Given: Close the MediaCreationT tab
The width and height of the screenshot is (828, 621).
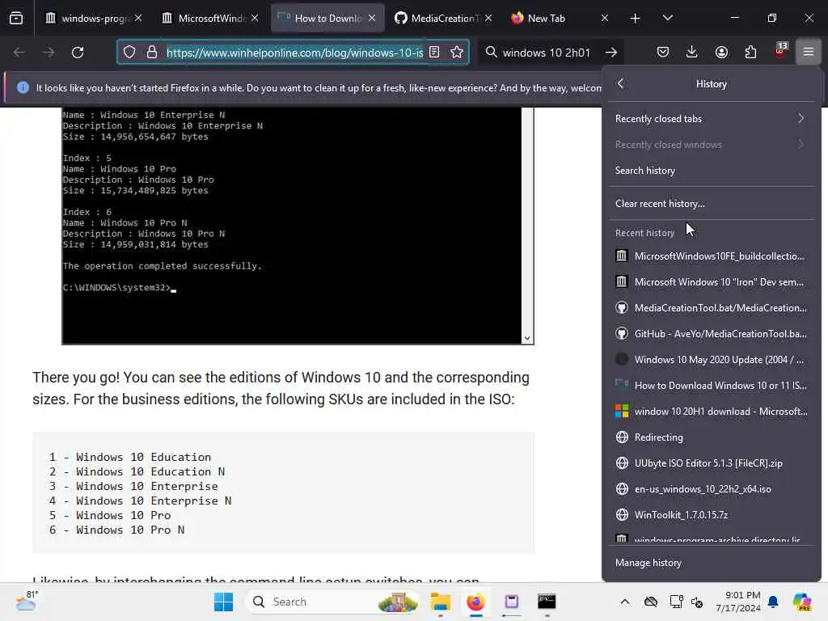Looking at the screenshot, I should coord(488,19).
